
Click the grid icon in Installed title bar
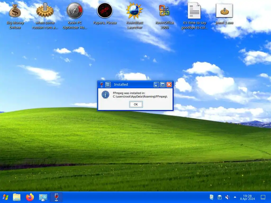[x=108, y=85]
